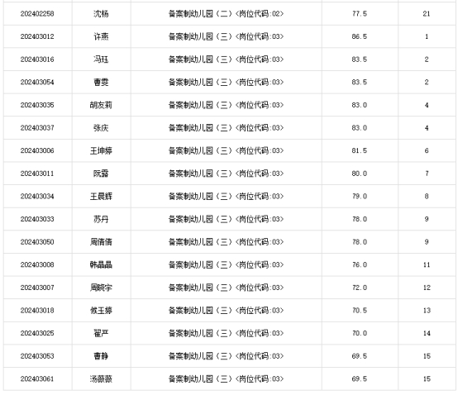This screenshot has width=458, height=395.
Task: Click rank 21 cell
Action: (427, 14)
